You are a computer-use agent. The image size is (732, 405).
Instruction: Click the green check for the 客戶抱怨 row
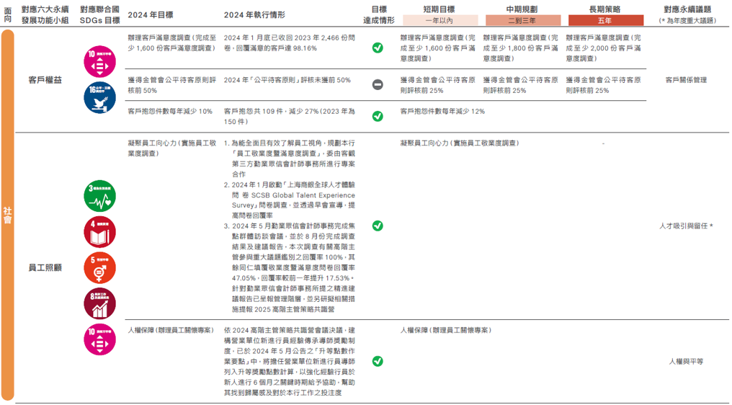tap(378, 116)
